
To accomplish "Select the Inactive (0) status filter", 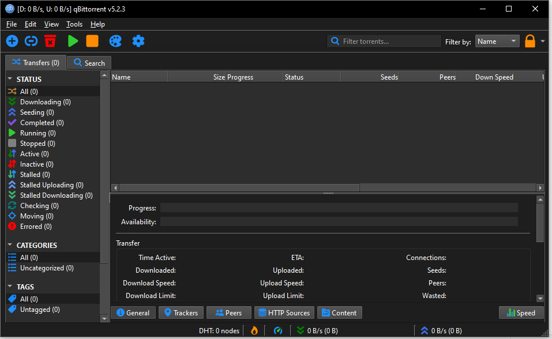I will 53,164.
